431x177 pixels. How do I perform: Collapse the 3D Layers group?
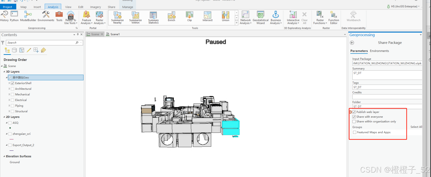point(4,72)
